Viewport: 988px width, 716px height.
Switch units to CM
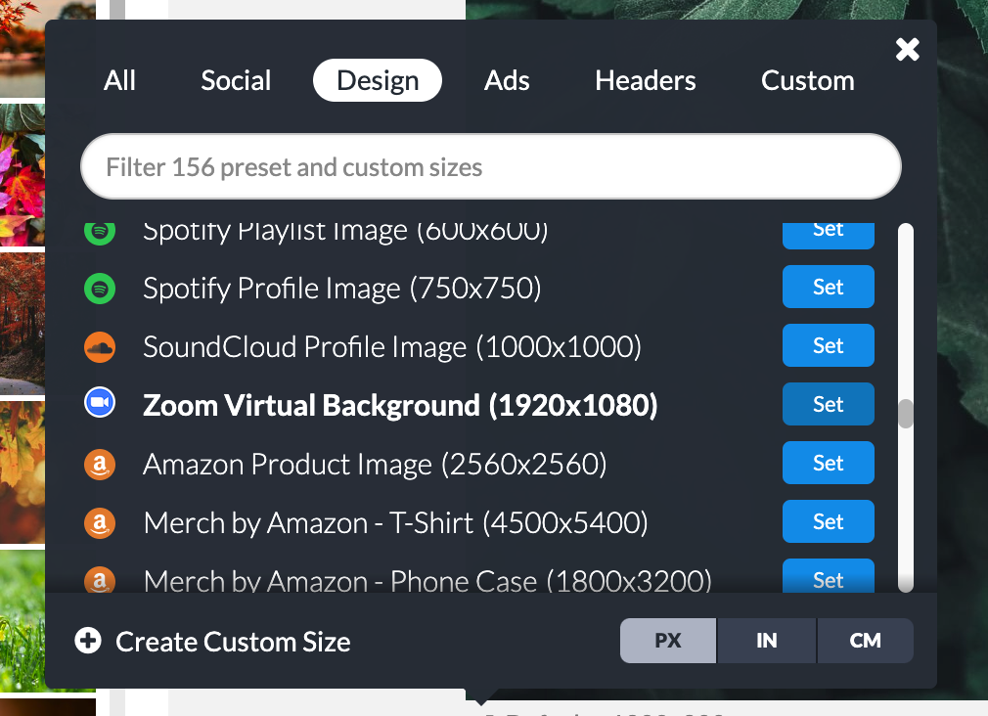pos(865,641)
